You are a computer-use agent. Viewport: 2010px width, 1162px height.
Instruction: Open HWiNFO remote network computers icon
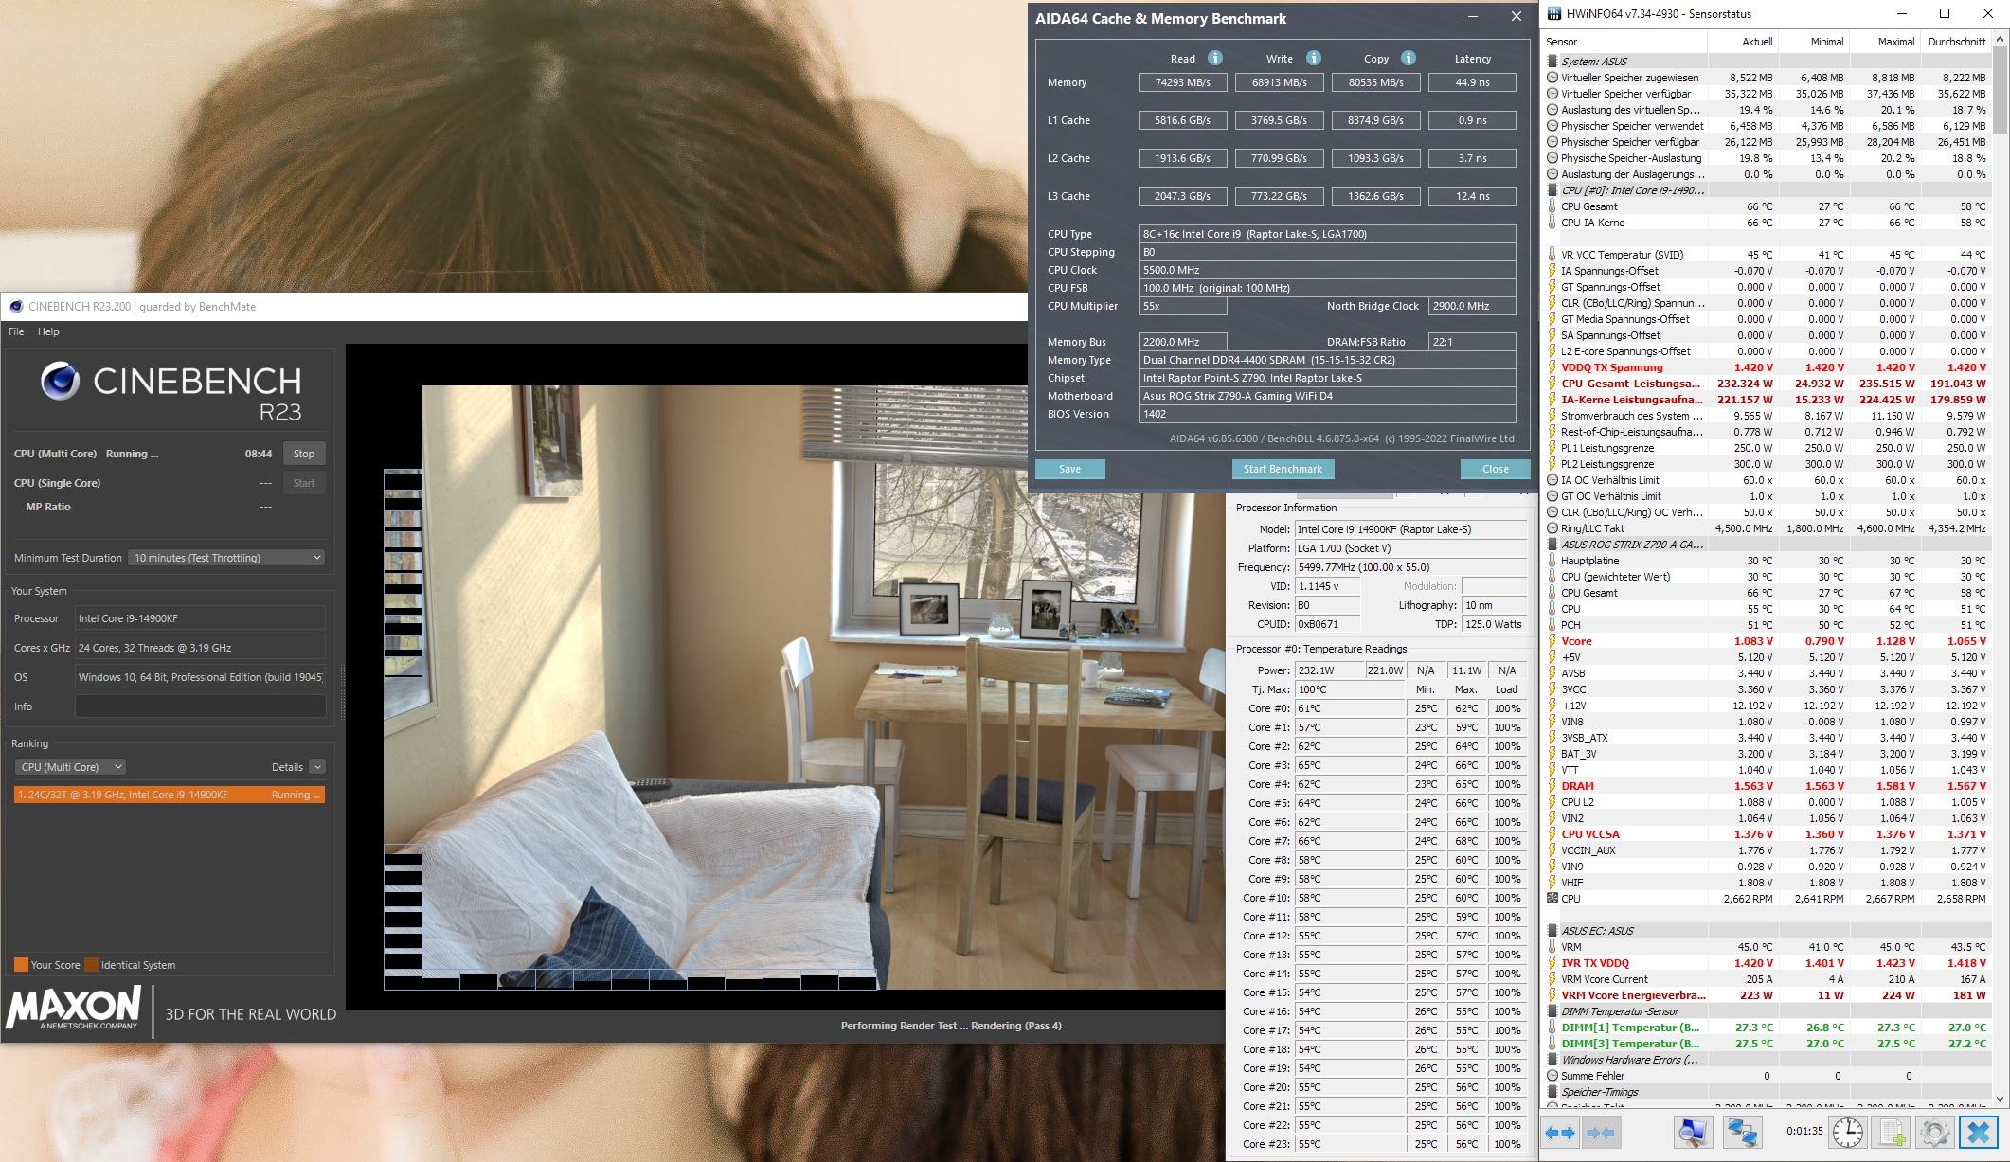tap(1741, 1132)
